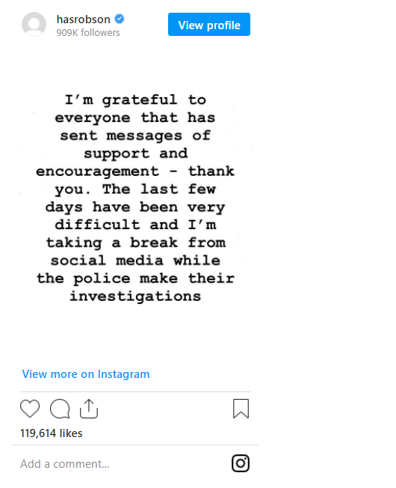
Task: Click the 'days have been very' line
Action: click(x=135, y=207)
